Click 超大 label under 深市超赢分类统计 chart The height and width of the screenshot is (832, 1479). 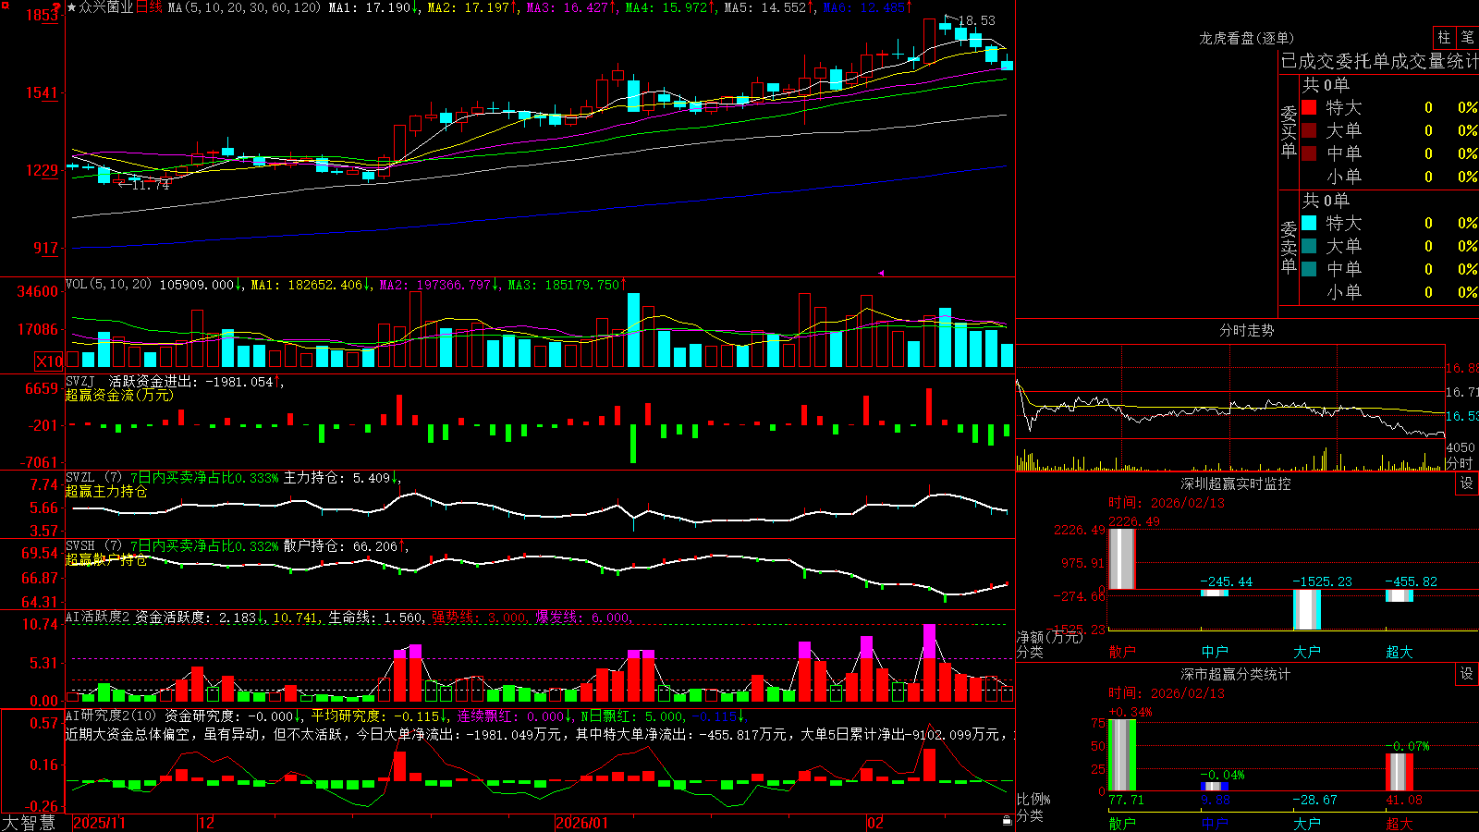pos(1400,824)
